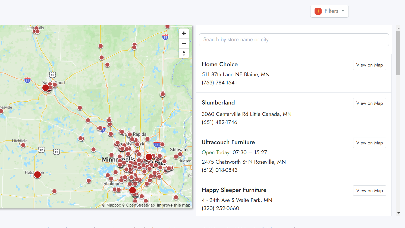Viewport: 405px width, 228px height.
Task: Click the red filter count badge
Action: point(318,11)
